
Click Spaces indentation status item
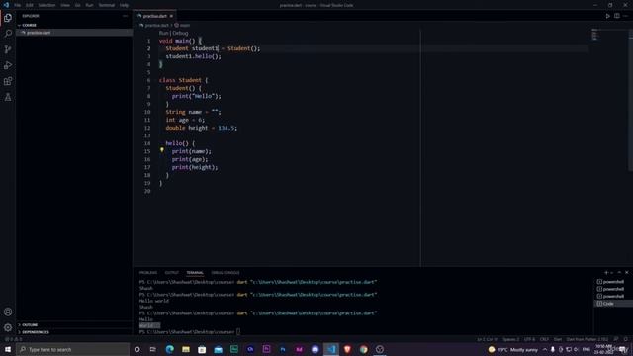coord(511,339)
